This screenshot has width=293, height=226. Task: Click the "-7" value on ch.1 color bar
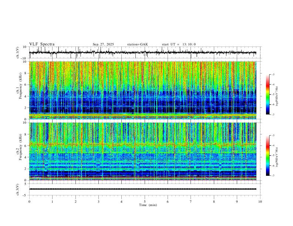(273, 115)
